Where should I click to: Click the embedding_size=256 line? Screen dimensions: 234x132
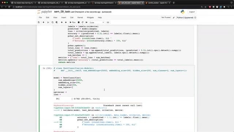[69, 82]
